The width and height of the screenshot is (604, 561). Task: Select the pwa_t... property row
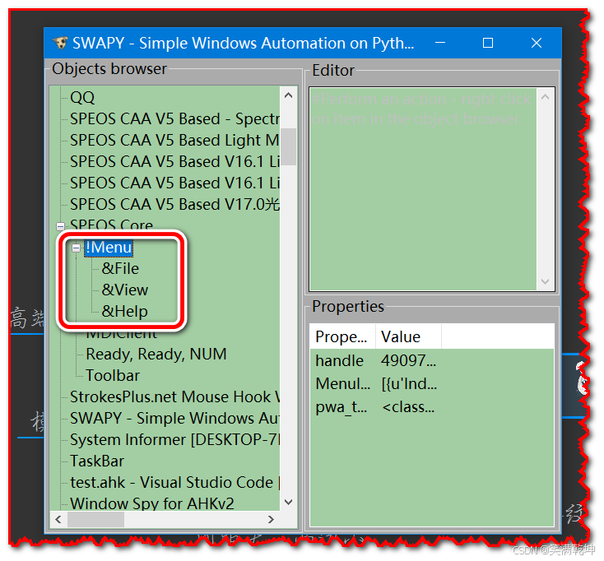[x=432, y=407]
